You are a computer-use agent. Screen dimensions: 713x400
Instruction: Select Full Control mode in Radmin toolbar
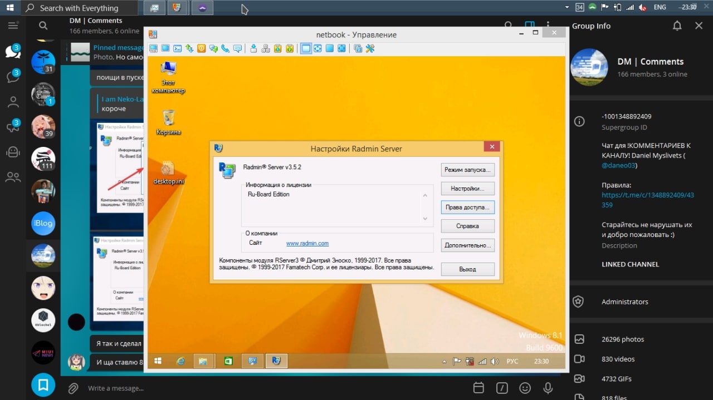153,48
